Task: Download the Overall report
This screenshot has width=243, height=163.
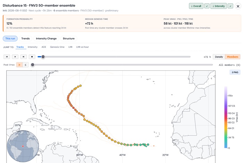Action: coord(196,6)
